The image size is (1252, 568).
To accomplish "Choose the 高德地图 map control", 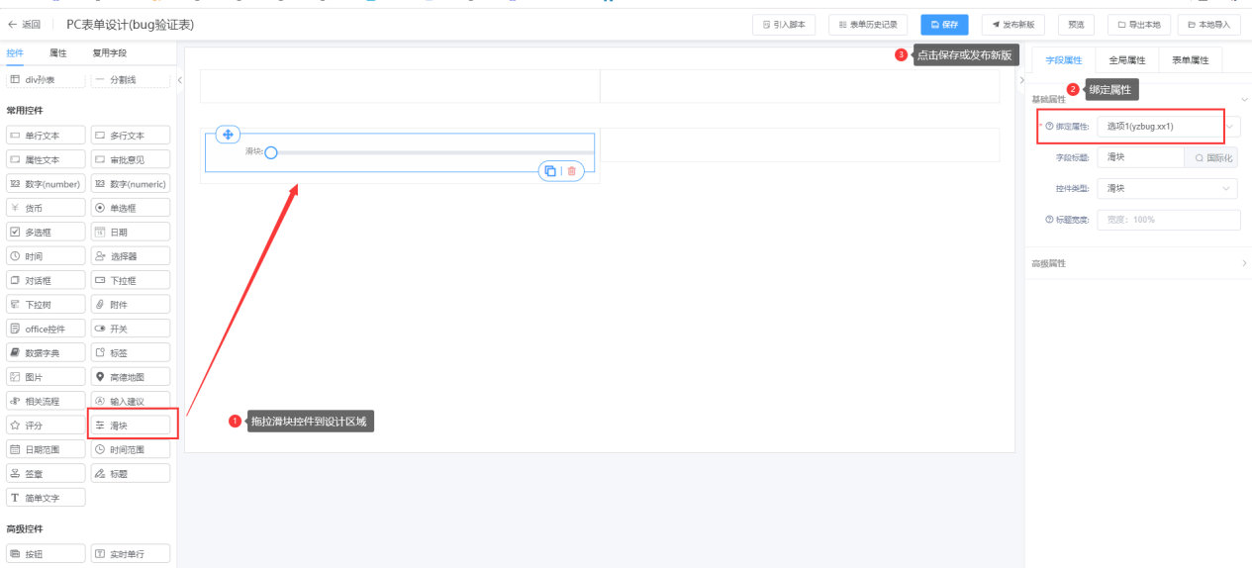I will point(131,377).
